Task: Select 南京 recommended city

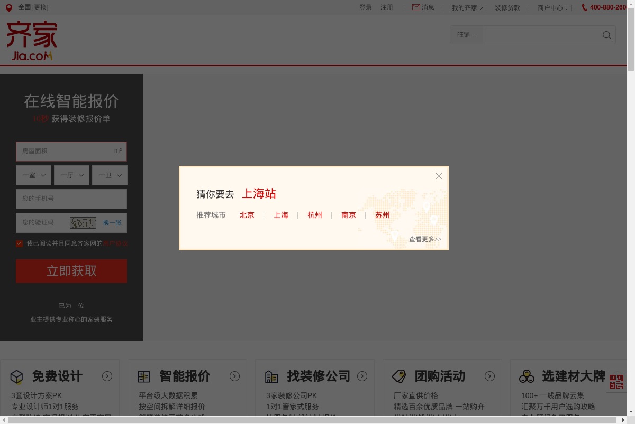Action: click(349, 215)
